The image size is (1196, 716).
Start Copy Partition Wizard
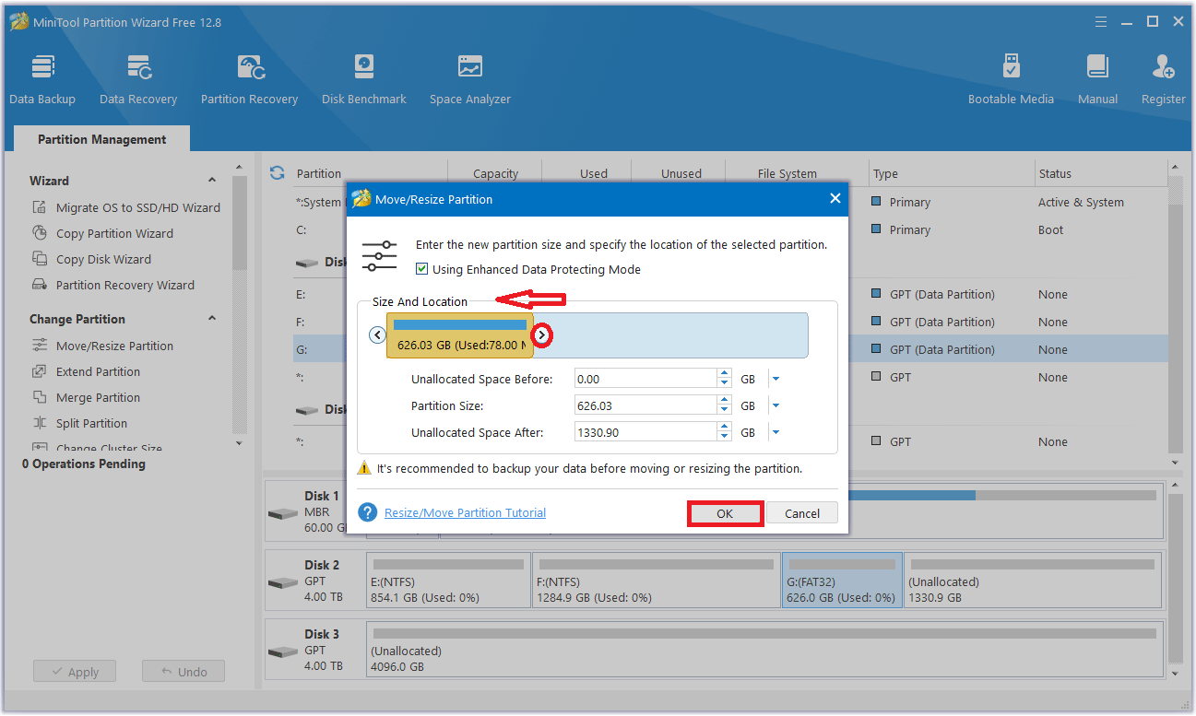[114, 233]
